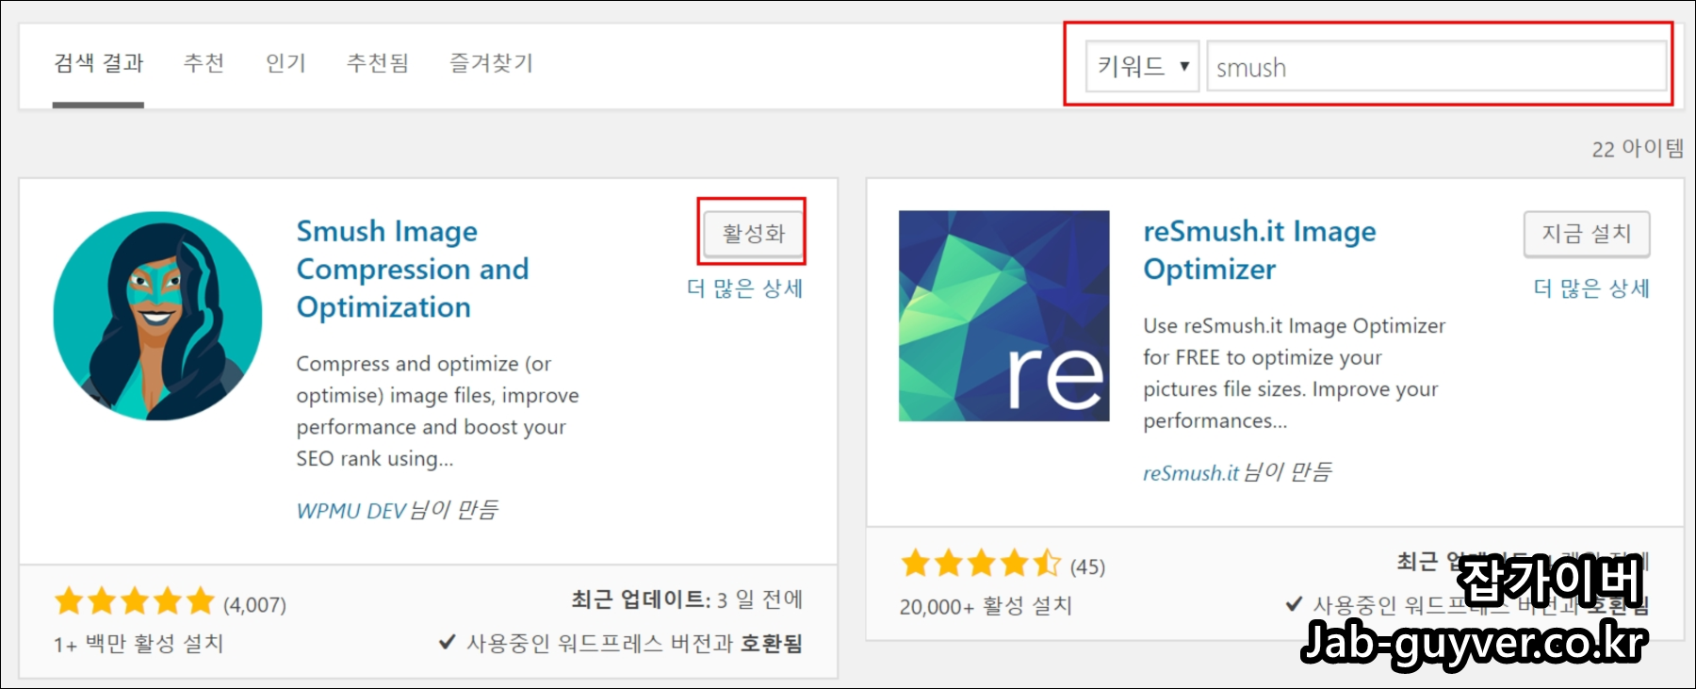
Task: Click the Smush plugin description text
Action: pyautogui.click(x=437, y=411)
